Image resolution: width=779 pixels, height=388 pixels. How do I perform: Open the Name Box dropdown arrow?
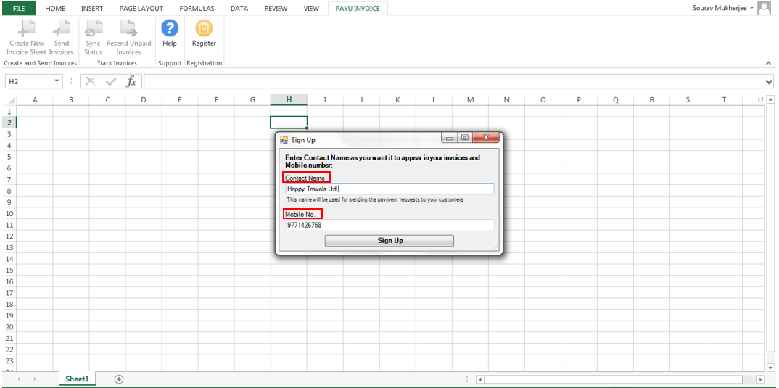pos(57,81)
